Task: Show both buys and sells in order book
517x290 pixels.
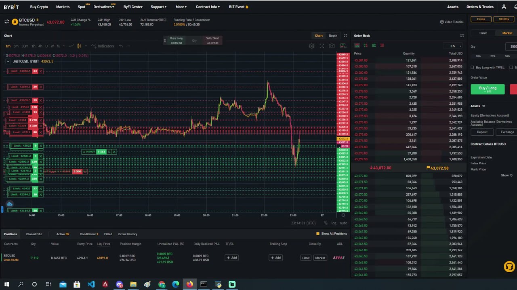Action: (357, 46)
